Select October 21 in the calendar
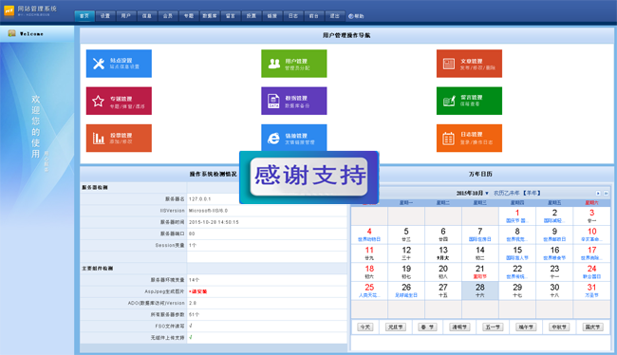This screenshot has width=617, height=355. pyautogui.click(x=480, y=272)
